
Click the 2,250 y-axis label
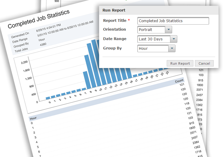click(24, 62)
